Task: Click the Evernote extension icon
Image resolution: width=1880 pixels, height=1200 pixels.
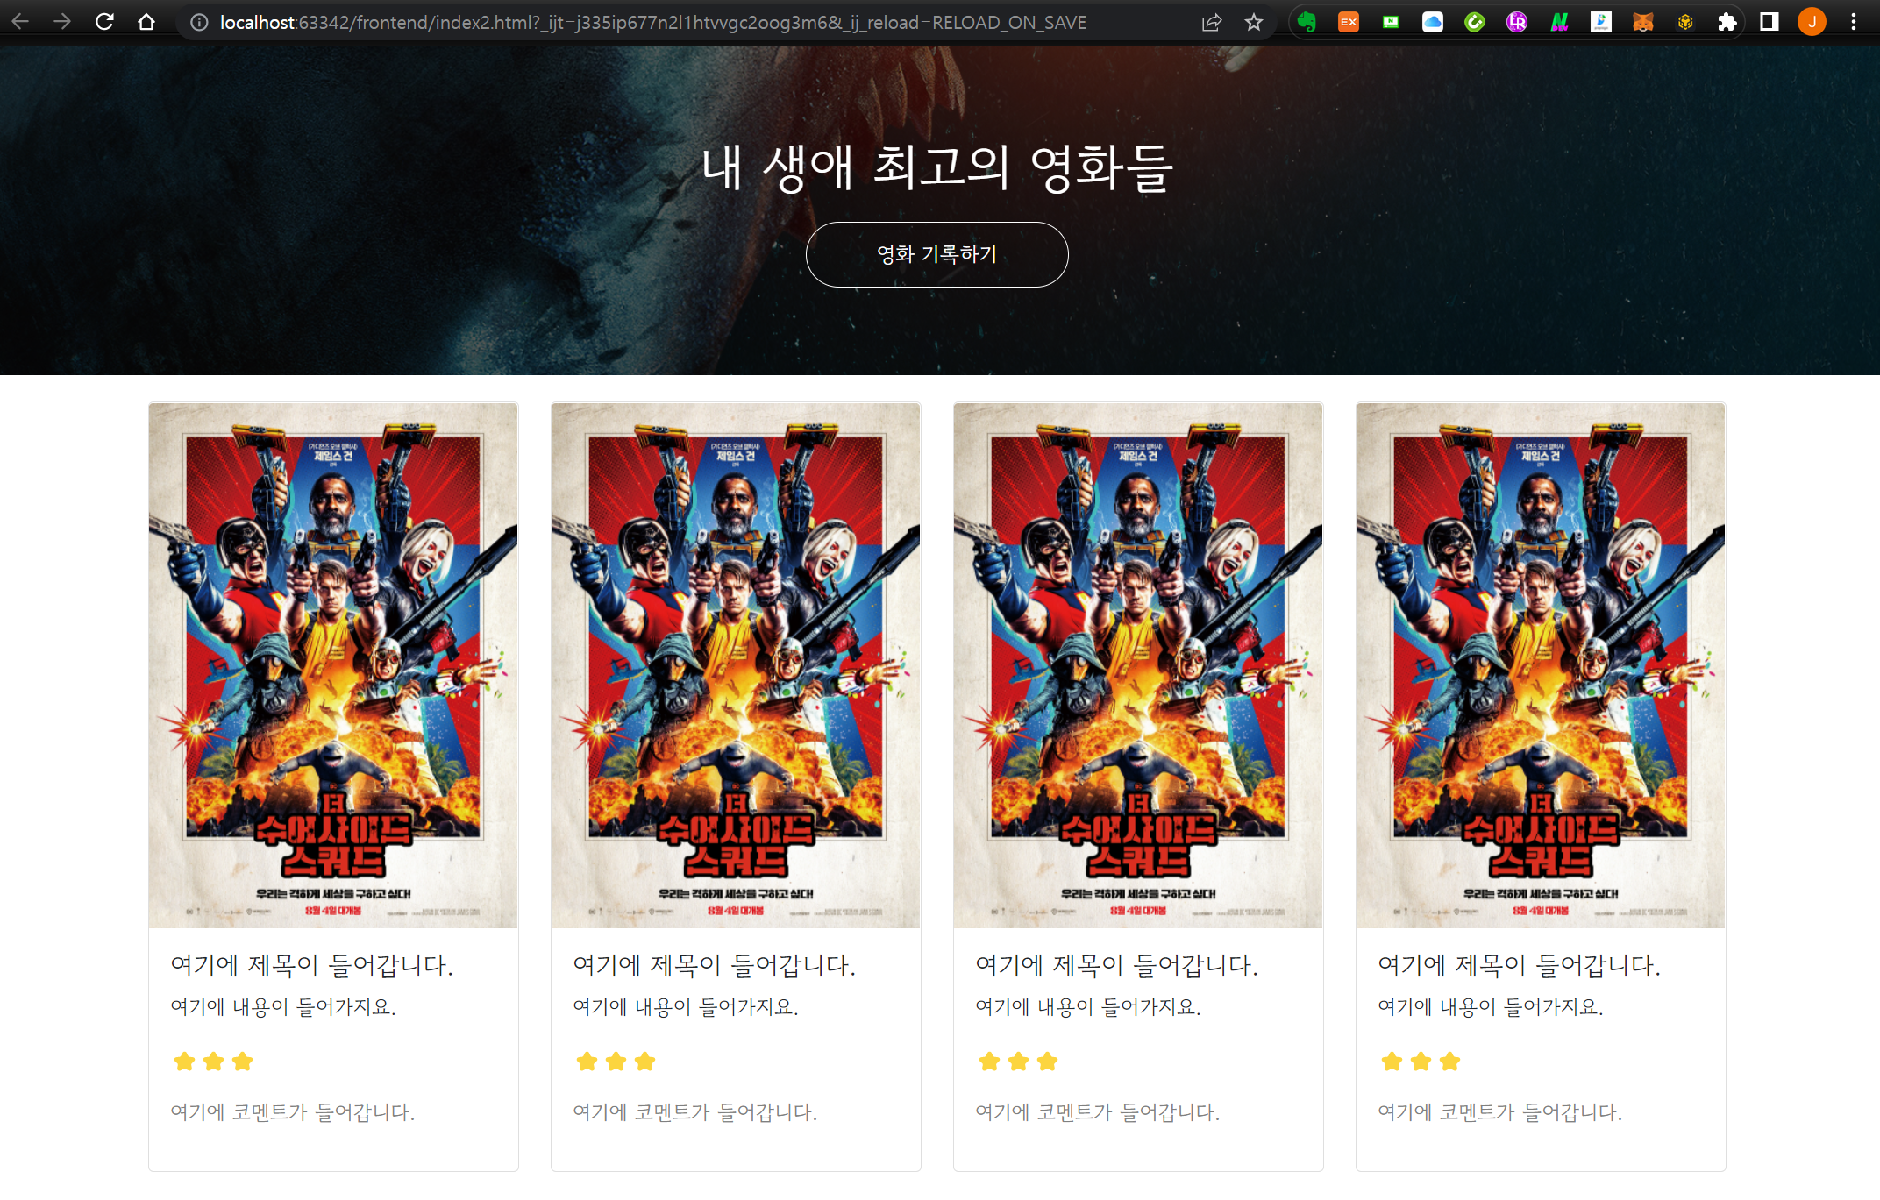Action: tap(1307, 22)
